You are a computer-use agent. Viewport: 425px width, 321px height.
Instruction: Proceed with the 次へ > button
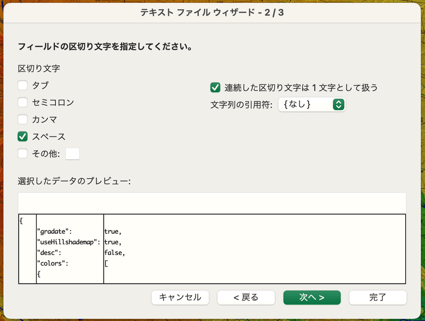(312, 298)
